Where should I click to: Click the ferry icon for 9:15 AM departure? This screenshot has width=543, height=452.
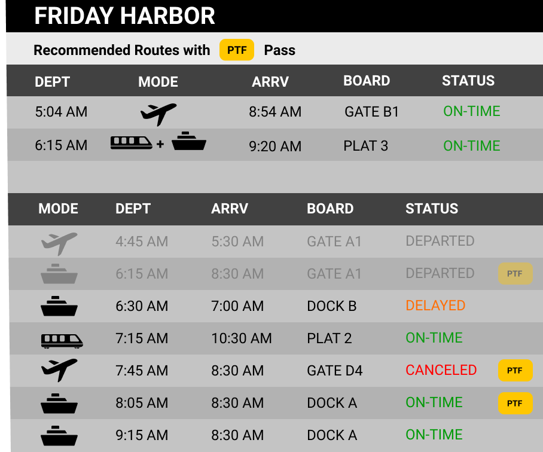point(59,436)
